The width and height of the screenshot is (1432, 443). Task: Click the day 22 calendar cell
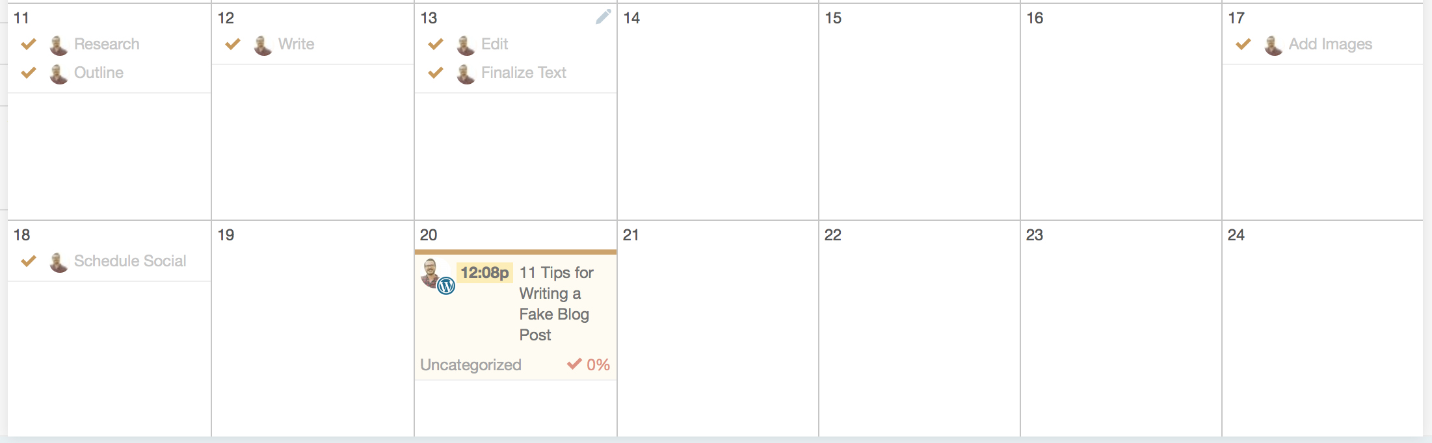tap(919, 331)
